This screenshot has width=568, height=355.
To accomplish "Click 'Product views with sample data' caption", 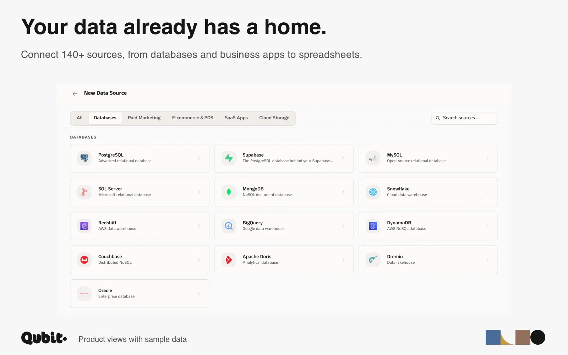I will pos(132,339).
